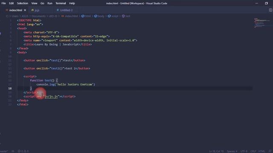Image resolution: width=273 pixels, height=153 pixels.
Task: Open the Selection menu
Action: coord(23,3)
